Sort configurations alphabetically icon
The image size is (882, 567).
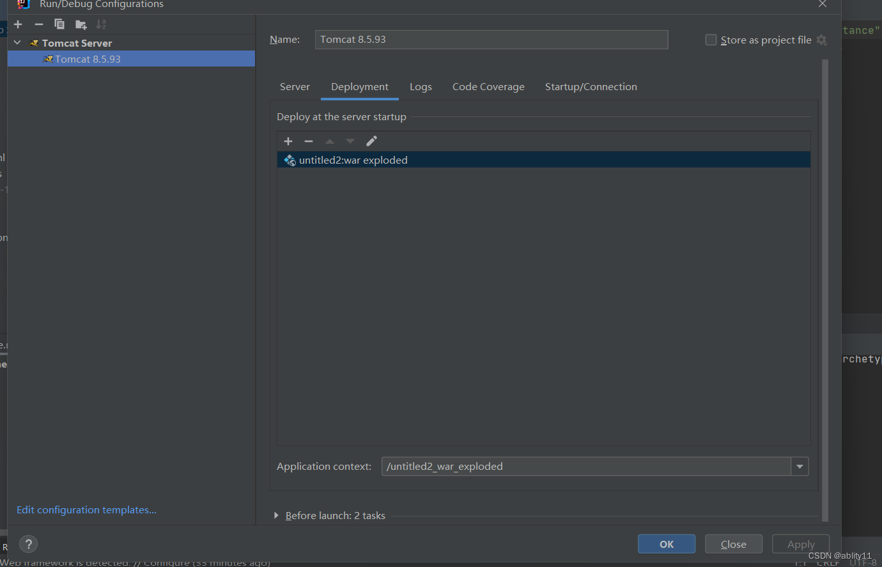pos(101,24)
